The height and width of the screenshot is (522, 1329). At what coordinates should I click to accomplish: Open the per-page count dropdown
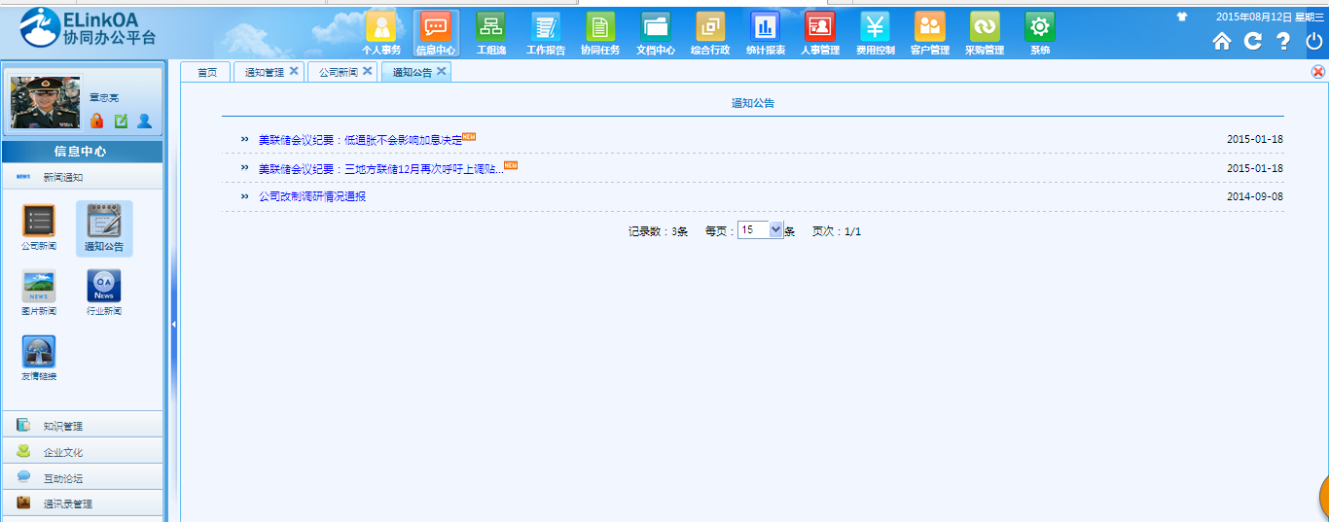tap(775, 230)
